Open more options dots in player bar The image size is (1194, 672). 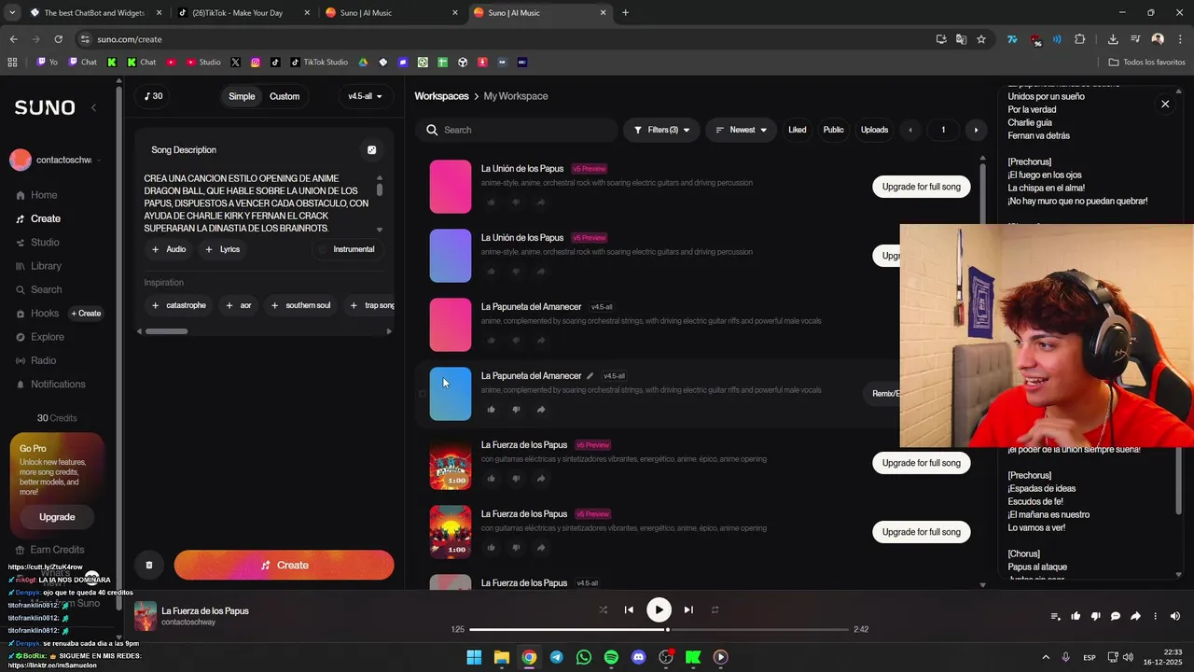[1155, 616]
